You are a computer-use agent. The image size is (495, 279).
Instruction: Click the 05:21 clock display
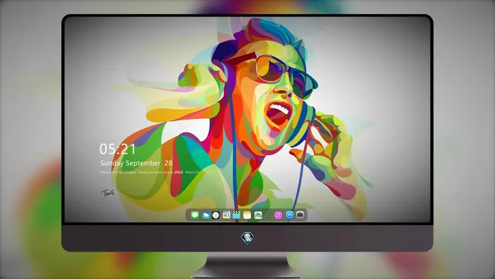click(x=117, y=149)
